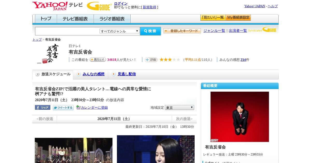Click the orange arrow icon before 見逃し配信
This screenshot has height=163, width=311.
point(114,74)
